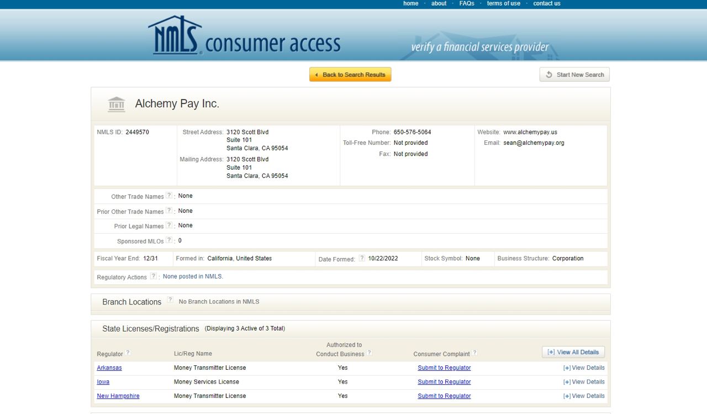707x414 pixels.
Task: Click help icon beside Sponsored MLOs
Action: pos(169,240)
